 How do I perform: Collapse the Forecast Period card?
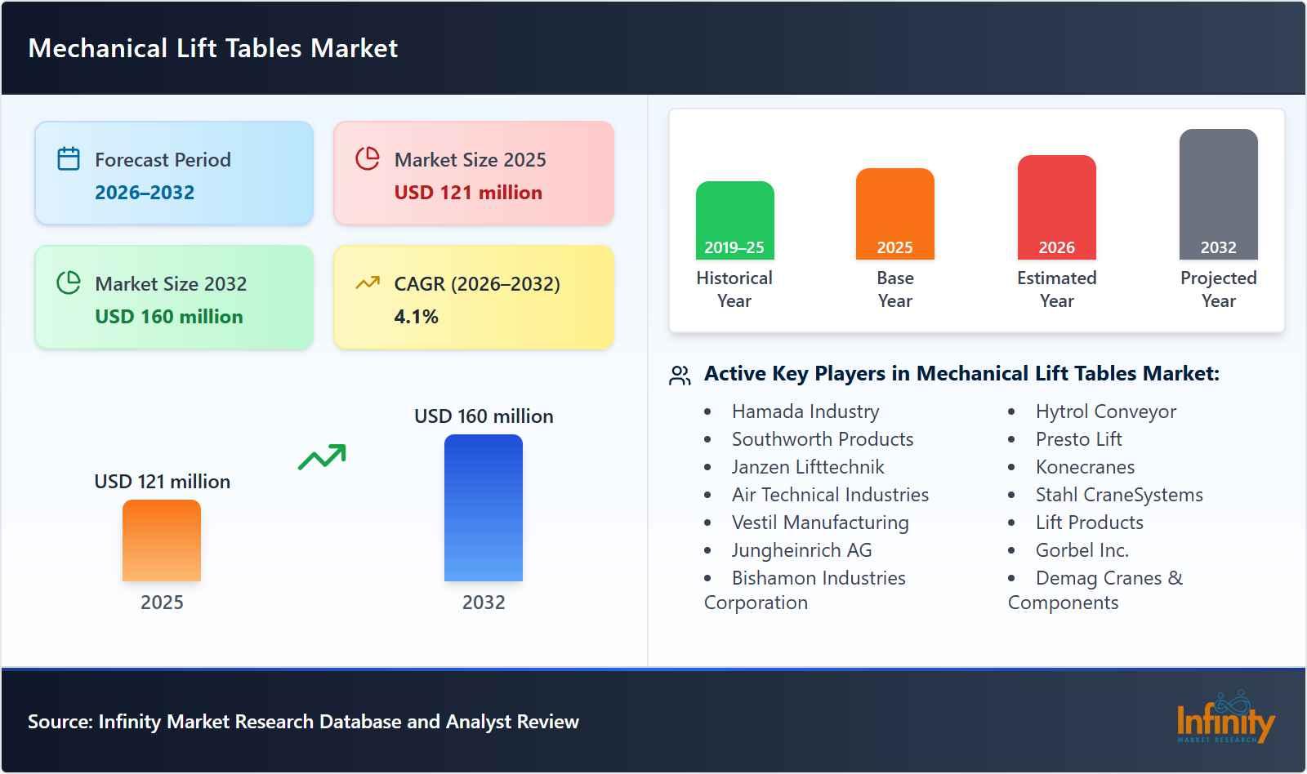(x=173, y=171)
